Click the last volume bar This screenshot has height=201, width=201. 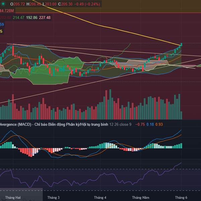click(x=181, y=115)
